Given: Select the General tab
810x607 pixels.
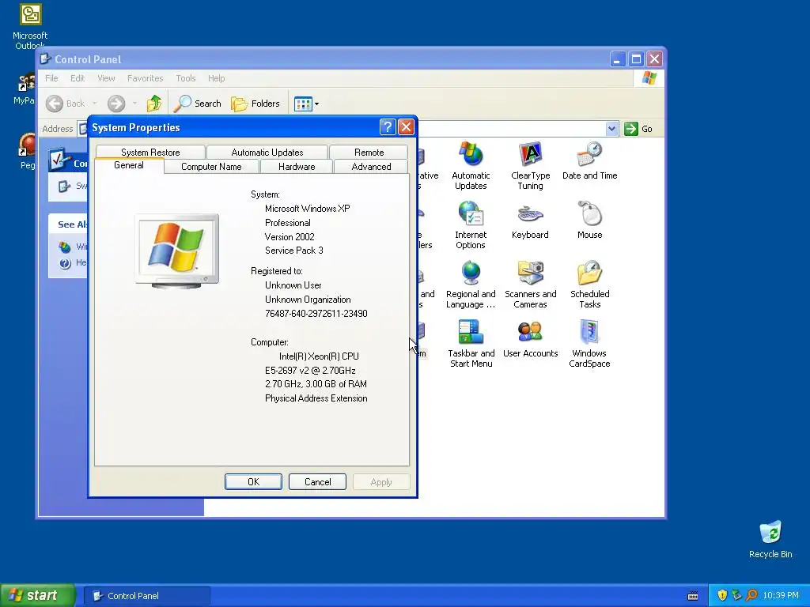Looking at the screenshot, I should [129, 165].
